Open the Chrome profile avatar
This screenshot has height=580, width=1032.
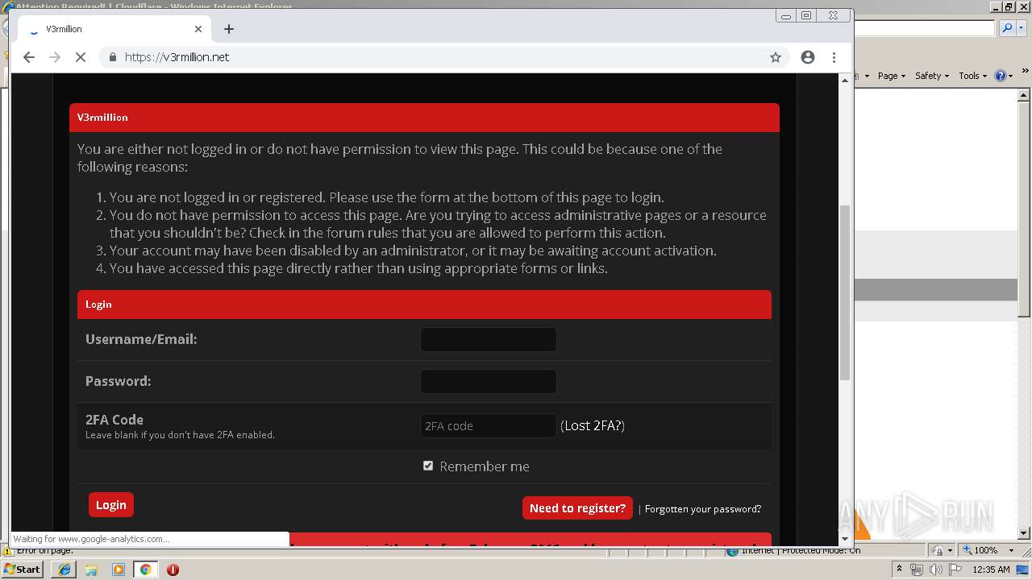click(808, 57)
